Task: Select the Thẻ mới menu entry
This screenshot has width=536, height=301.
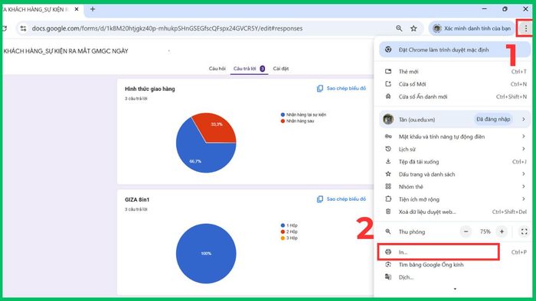Action: 455,72
